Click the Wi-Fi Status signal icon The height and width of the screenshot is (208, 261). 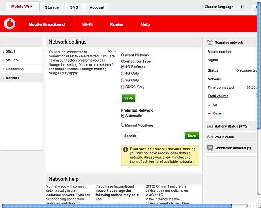pos(210,137)
